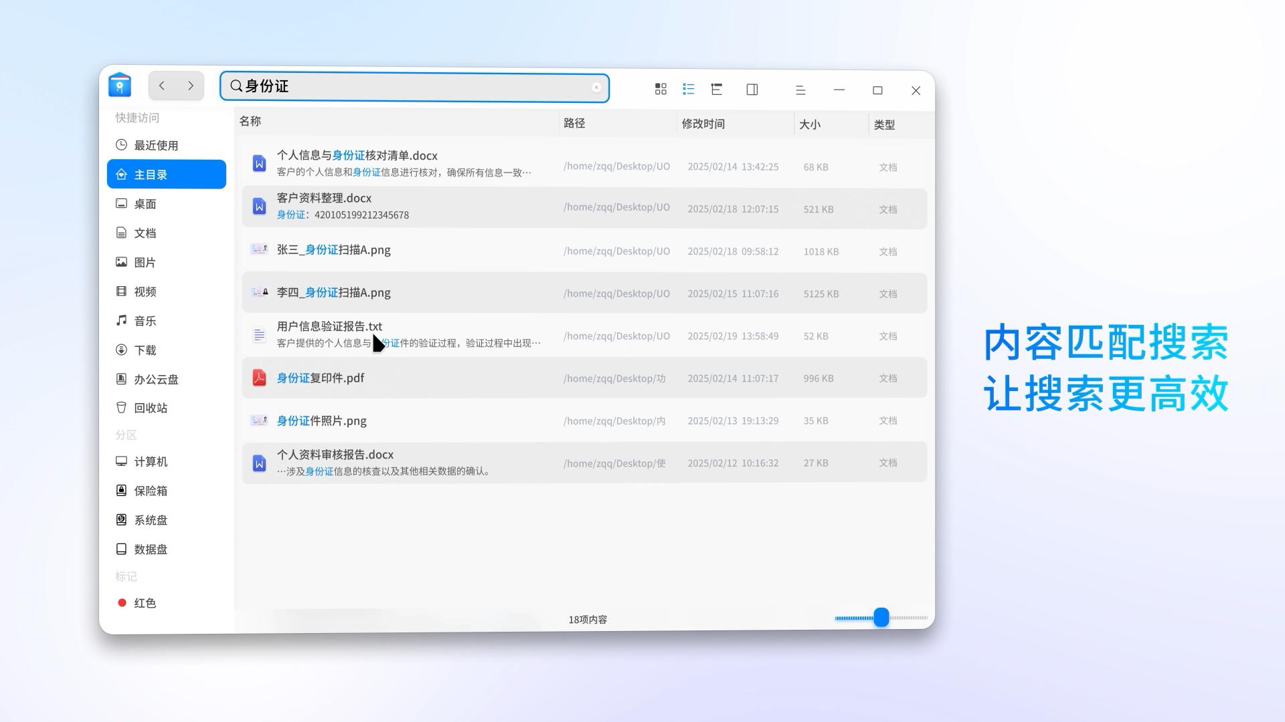1285x722 pixels.
Task: Go back to previous folder
Action: click(x=162, y=86)
